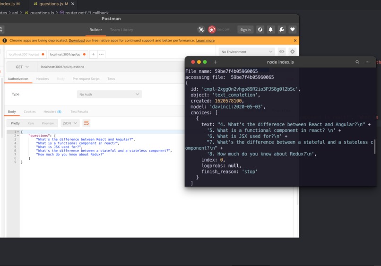The image size is (381, 266).
Task: Click the terminal window scrollbar
Action: coord(375,147)
